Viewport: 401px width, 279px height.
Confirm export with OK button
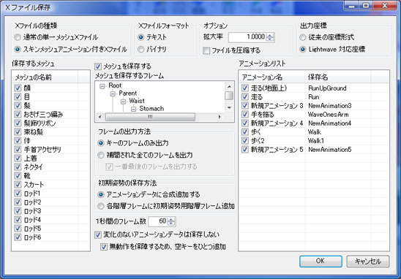tap(321, 261)
